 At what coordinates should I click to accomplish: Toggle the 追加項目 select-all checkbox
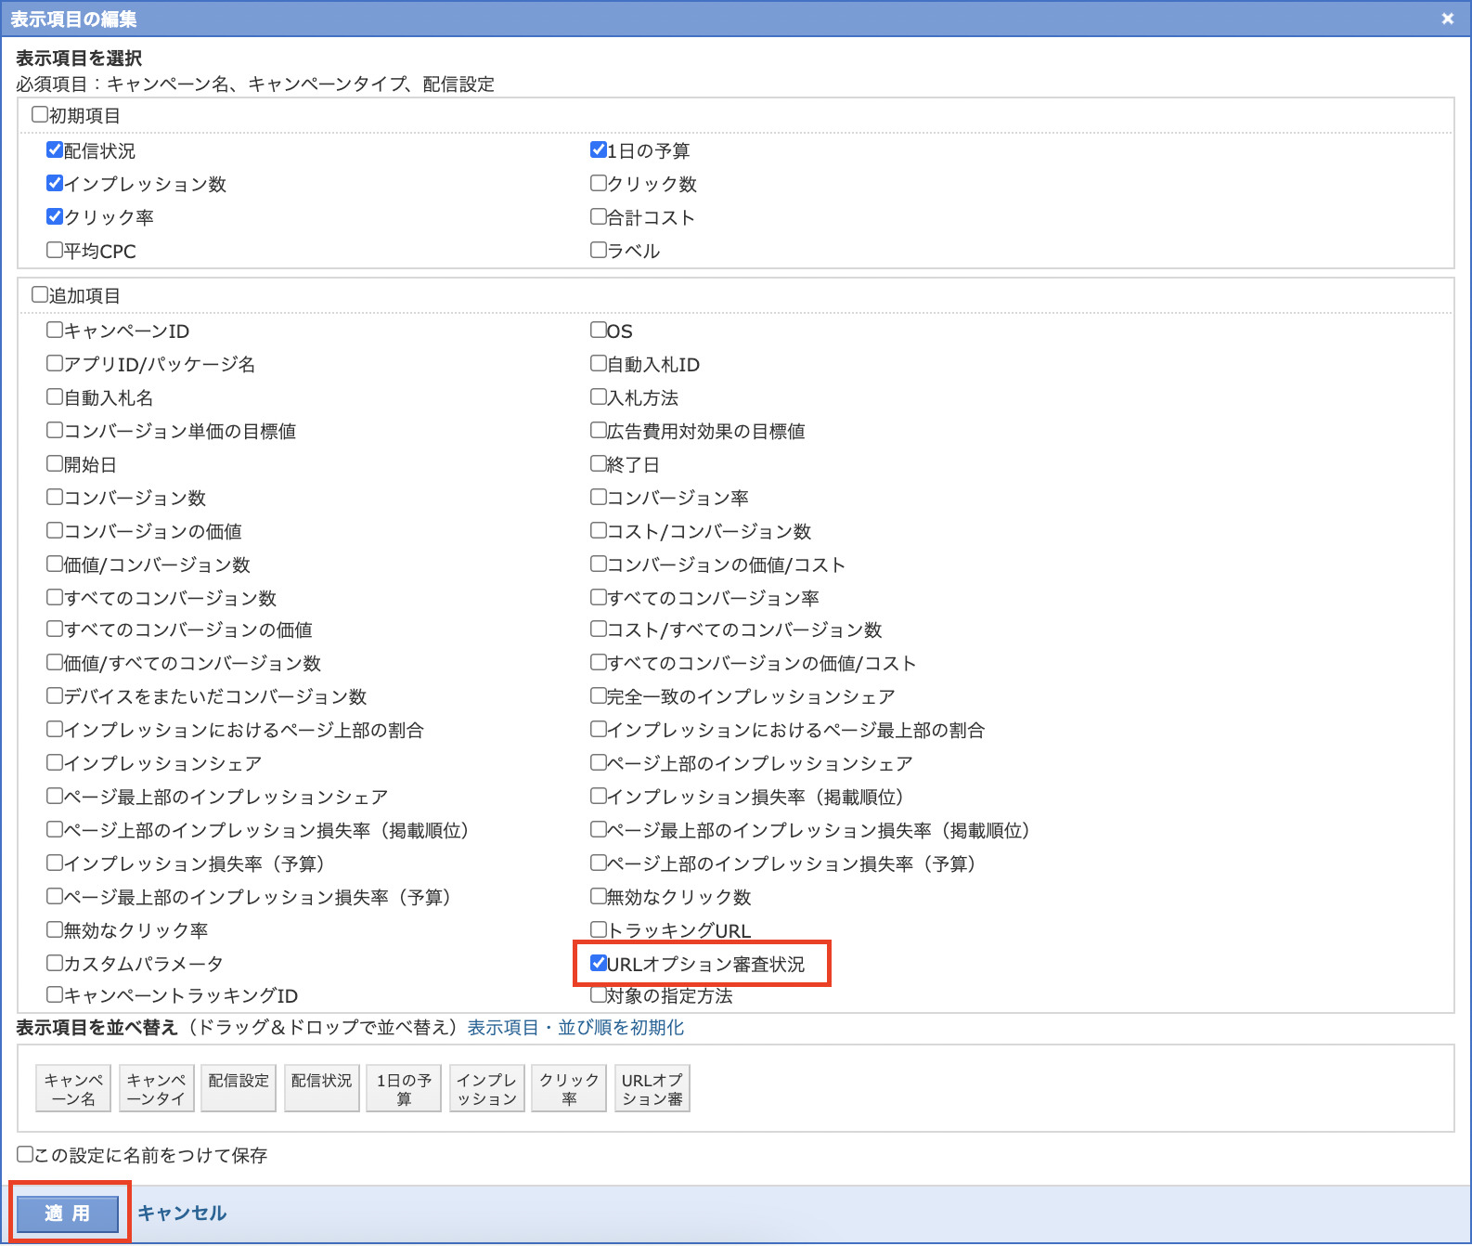tap(40, 295)
